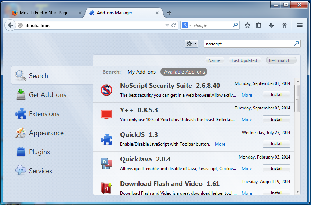Open the bookmarks list icon

click(259, 25)
